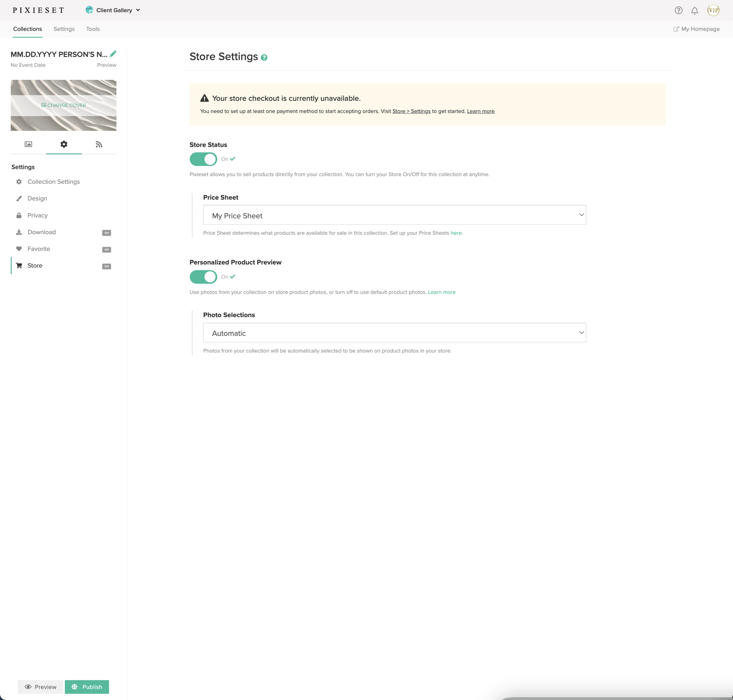
Task: Expand the Client Gallery product switcher
Action: (113, 10)
